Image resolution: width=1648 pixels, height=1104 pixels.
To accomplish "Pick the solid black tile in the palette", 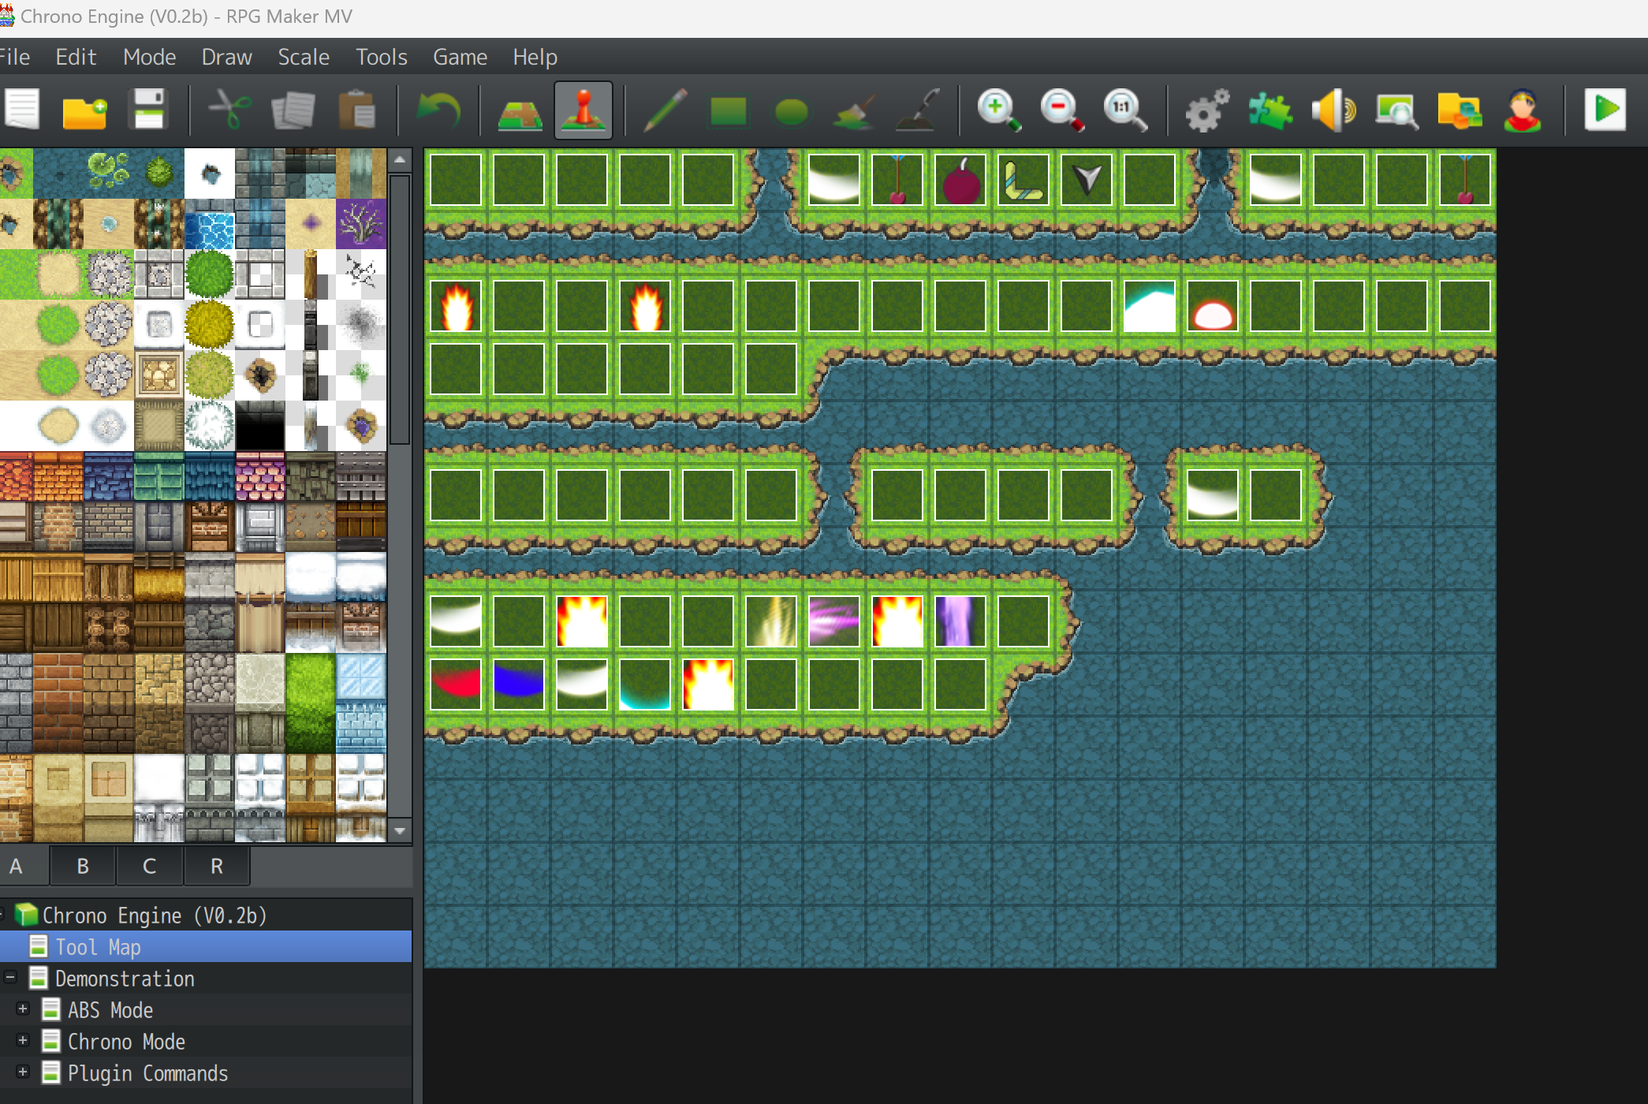I will (x=260, y=426).
